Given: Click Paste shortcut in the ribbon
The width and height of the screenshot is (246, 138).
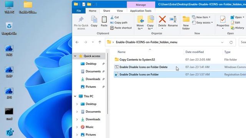Looking at the screenshot, I should (x=121, y=28).
